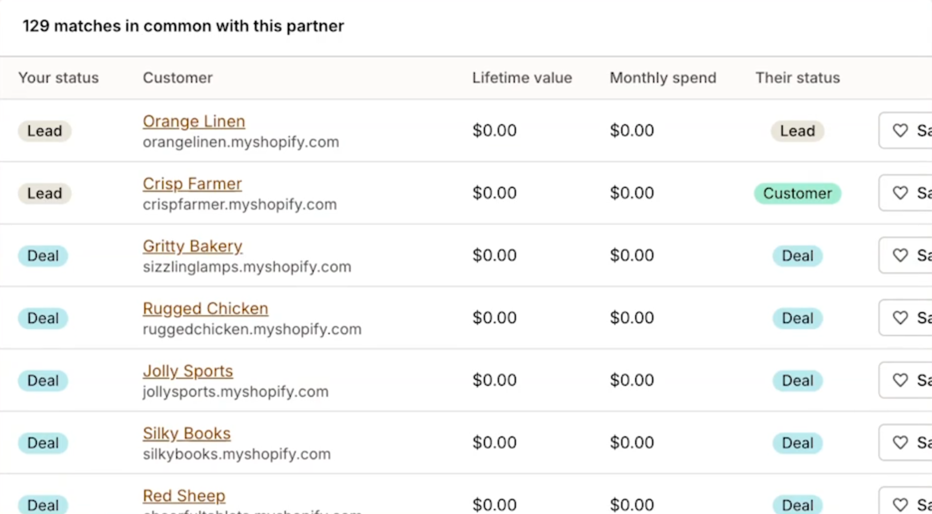Toggle the Lead status badge for Orange Linen
This screenshot has height=514, width=932.
pos(44,131)
